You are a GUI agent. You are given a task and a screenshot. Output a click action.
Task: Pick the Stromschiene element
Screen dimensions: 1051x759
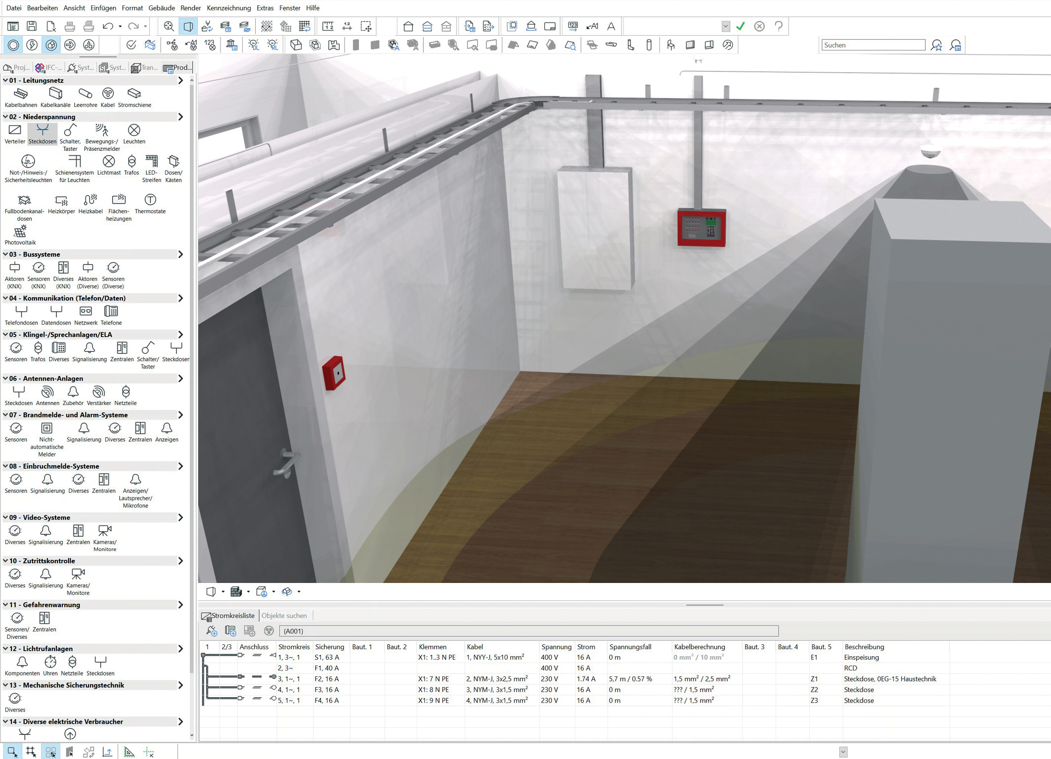[x=134, y=97]
